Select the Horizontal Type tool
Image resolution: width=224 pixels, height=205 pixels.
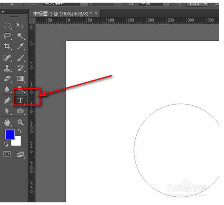click(x=20, y=101)
